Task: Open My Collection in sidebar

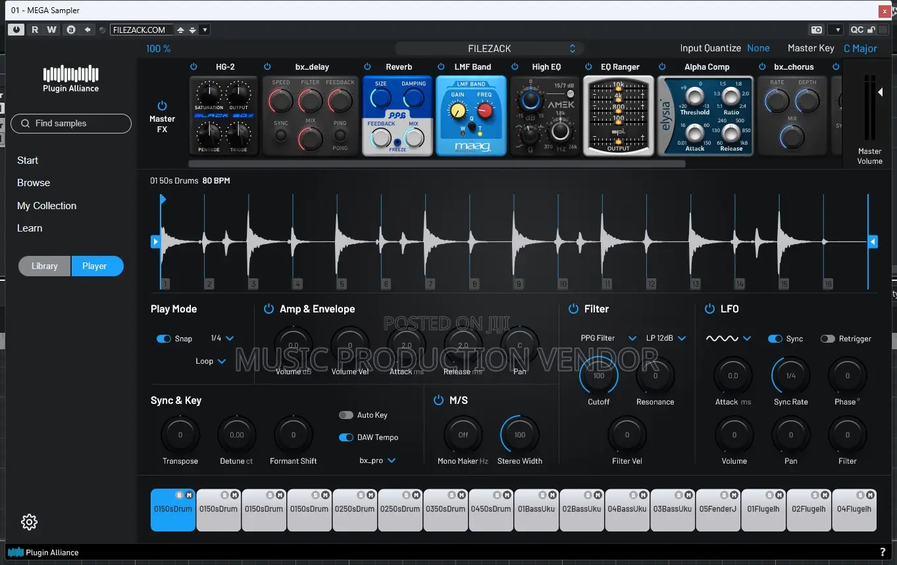Action: pyautogui.click(x=47, y=206)
